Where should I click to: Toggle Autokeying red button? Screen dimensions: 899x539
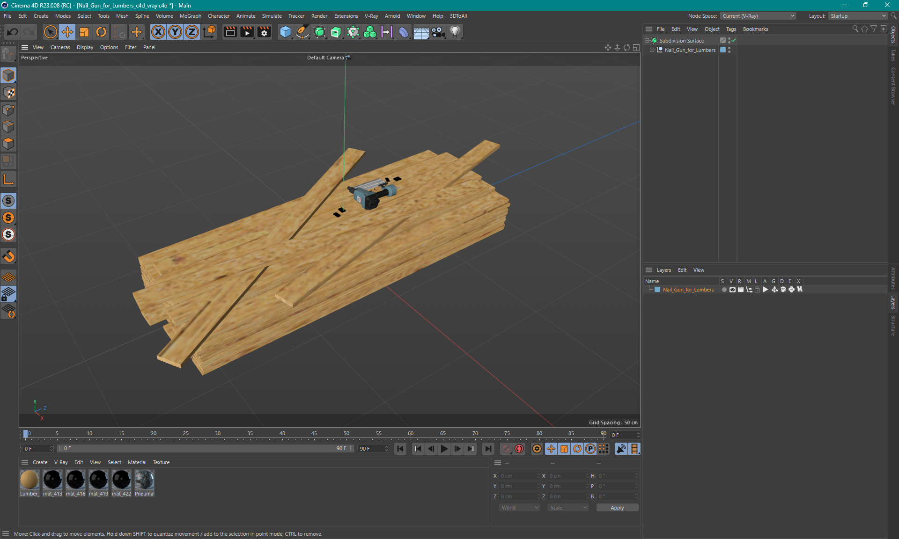click(x=519, y=449)
